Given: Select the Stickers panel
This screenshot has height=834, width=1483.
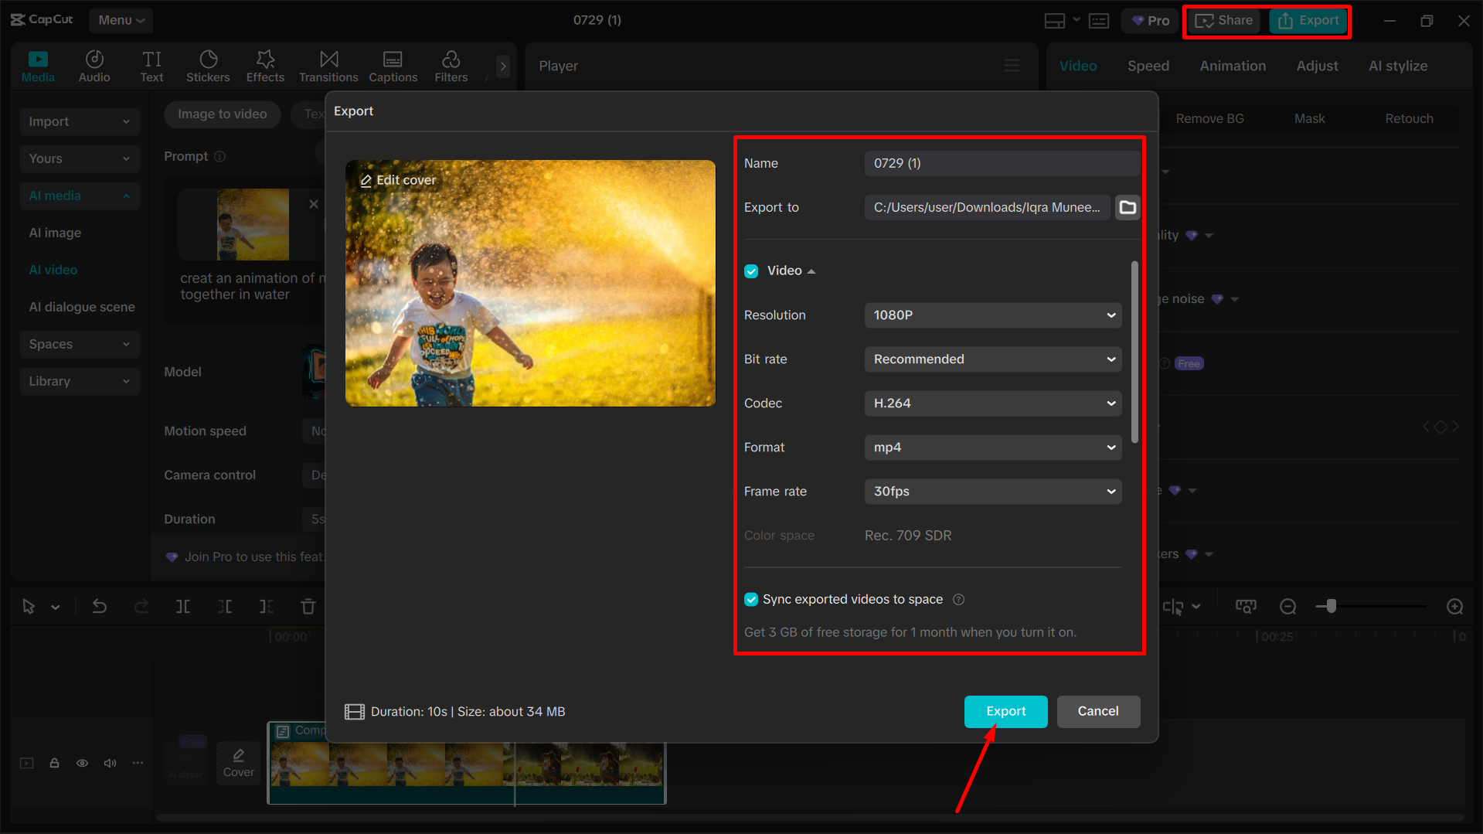Looking at the screenshot, I should click(207, 66).
